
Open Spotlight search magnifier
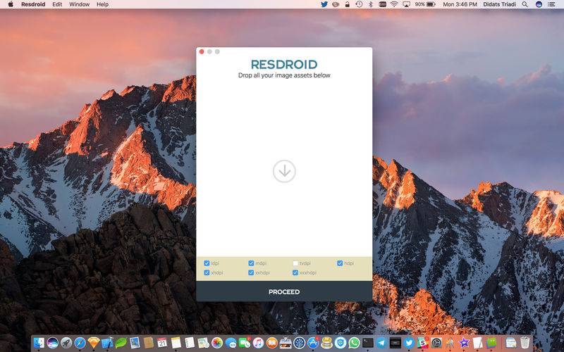click(x=525, y=4)
